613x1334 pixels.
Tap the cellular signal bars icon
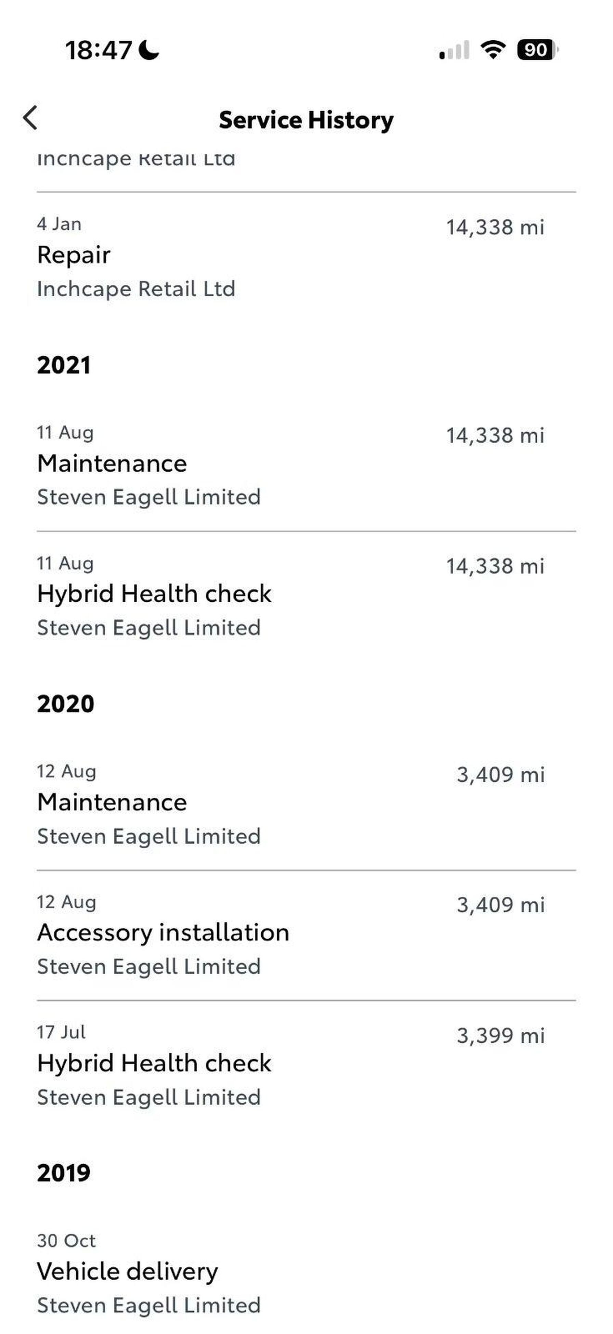[454, 50]
